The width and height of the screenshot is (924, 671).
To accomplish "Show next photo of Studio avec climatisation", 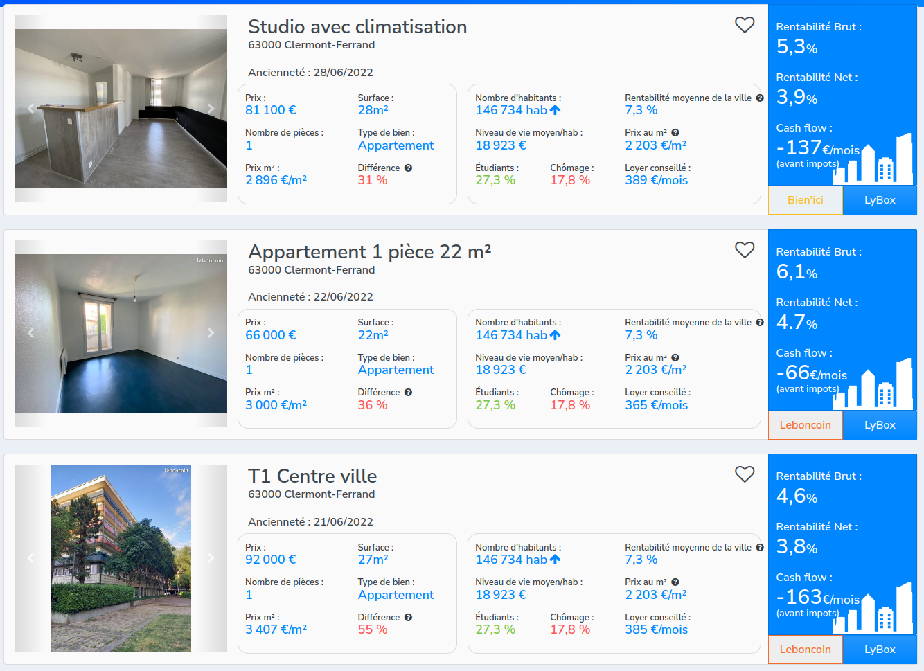I will [x=211, y=109].
